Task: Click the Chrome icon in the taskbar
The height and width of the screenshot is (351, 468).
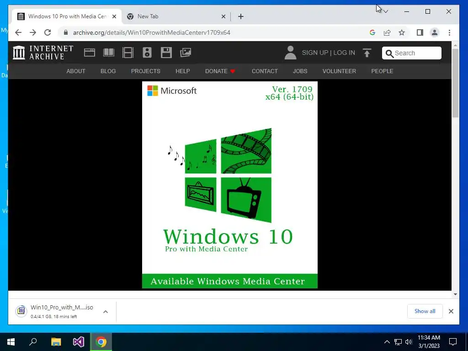Action: [101, 342]
